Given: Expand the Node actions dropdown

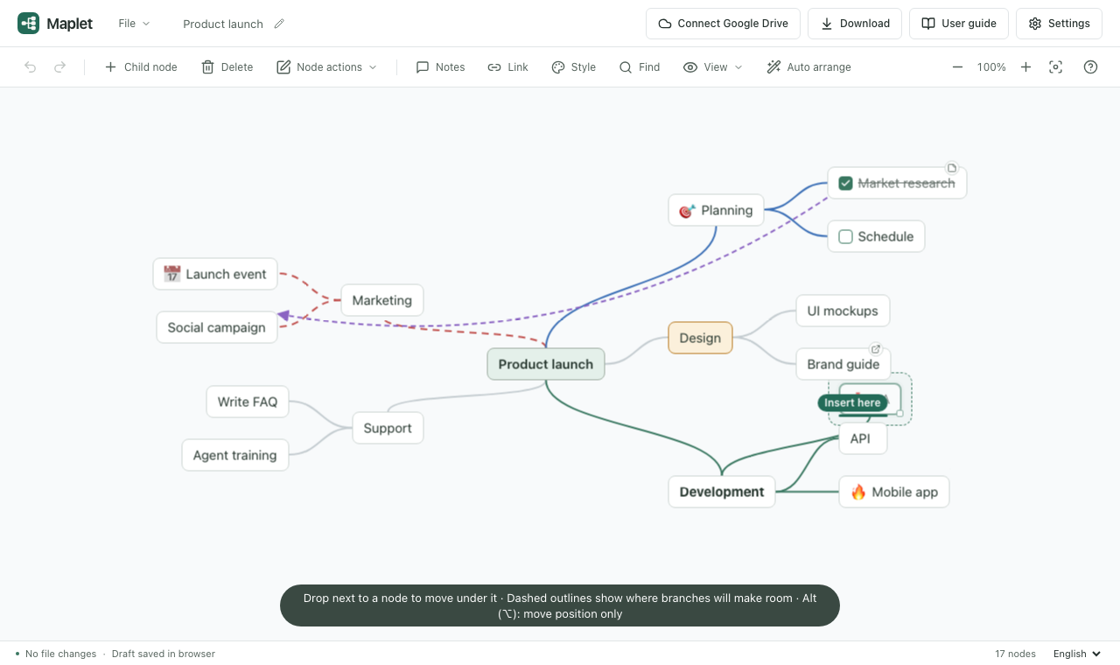Looking at the screenshot, I should (327, 67).
